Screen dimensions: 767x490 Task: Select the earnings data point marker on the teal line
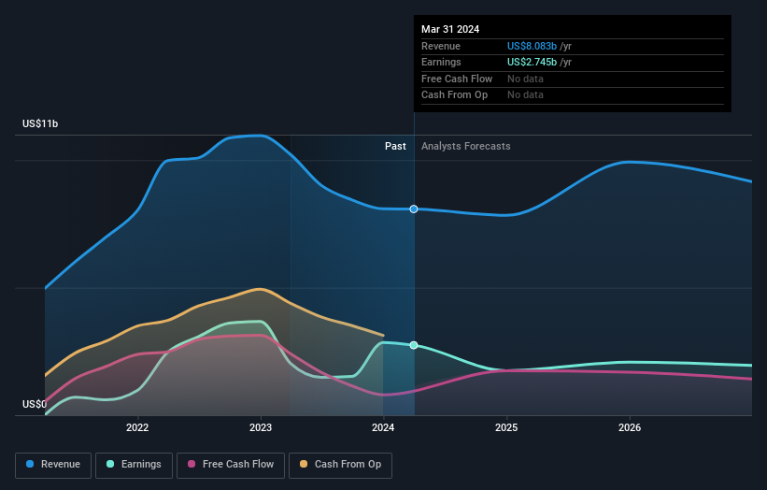pyautogui.click(x=414, y=345)
